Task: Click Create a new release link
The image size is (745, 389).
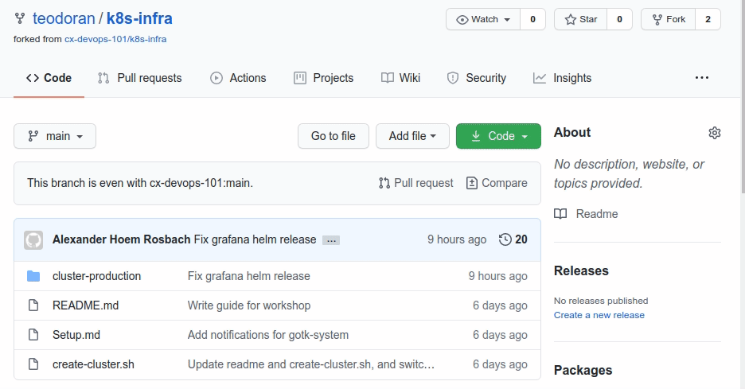Action: click(x=599, y=315)
